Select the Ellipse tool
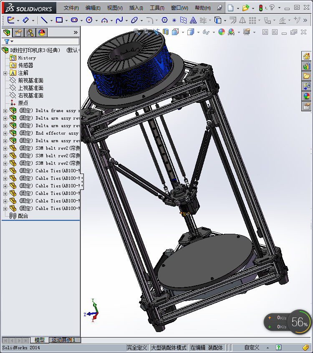Viewport: 313px width, 353px height. pos(134,20)
